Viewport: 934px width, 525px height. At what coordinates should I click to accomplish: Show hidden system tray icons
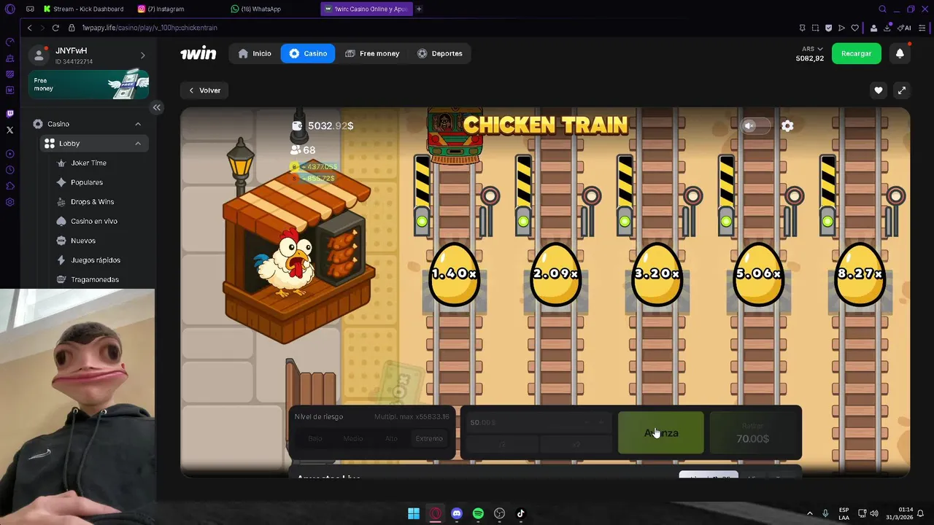pos(809,513)
